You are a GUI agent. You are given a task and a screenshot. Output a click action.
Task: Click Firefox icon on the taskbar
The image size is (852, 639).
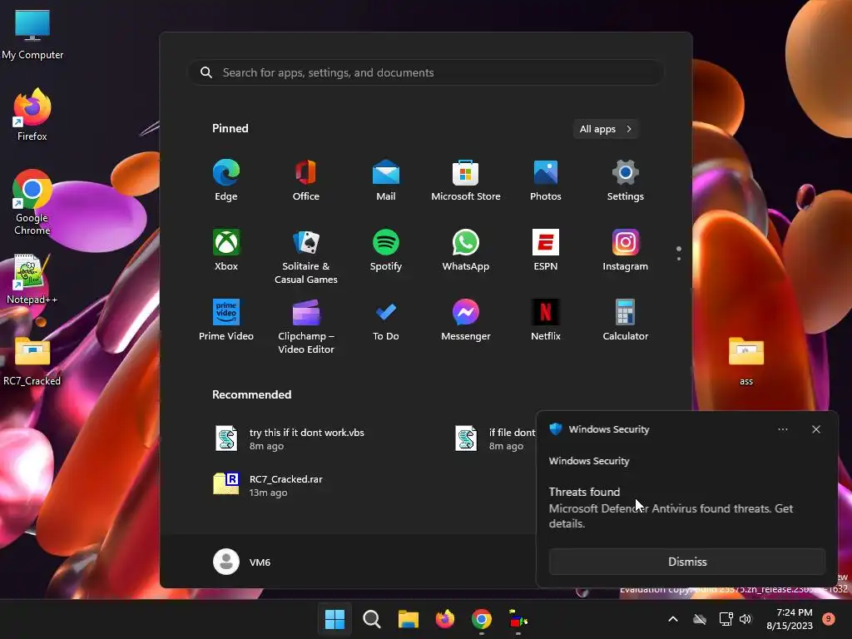point(445,619)
